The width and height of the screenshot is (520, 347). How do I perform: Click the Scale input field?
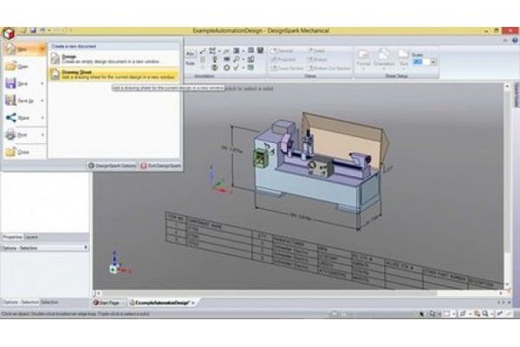[421, 62]
